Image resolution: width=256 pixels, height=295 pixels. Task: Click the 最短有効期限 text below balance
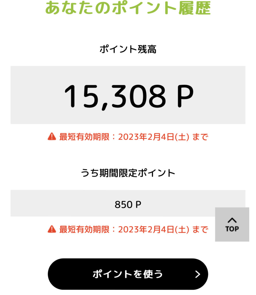point(84,137)
